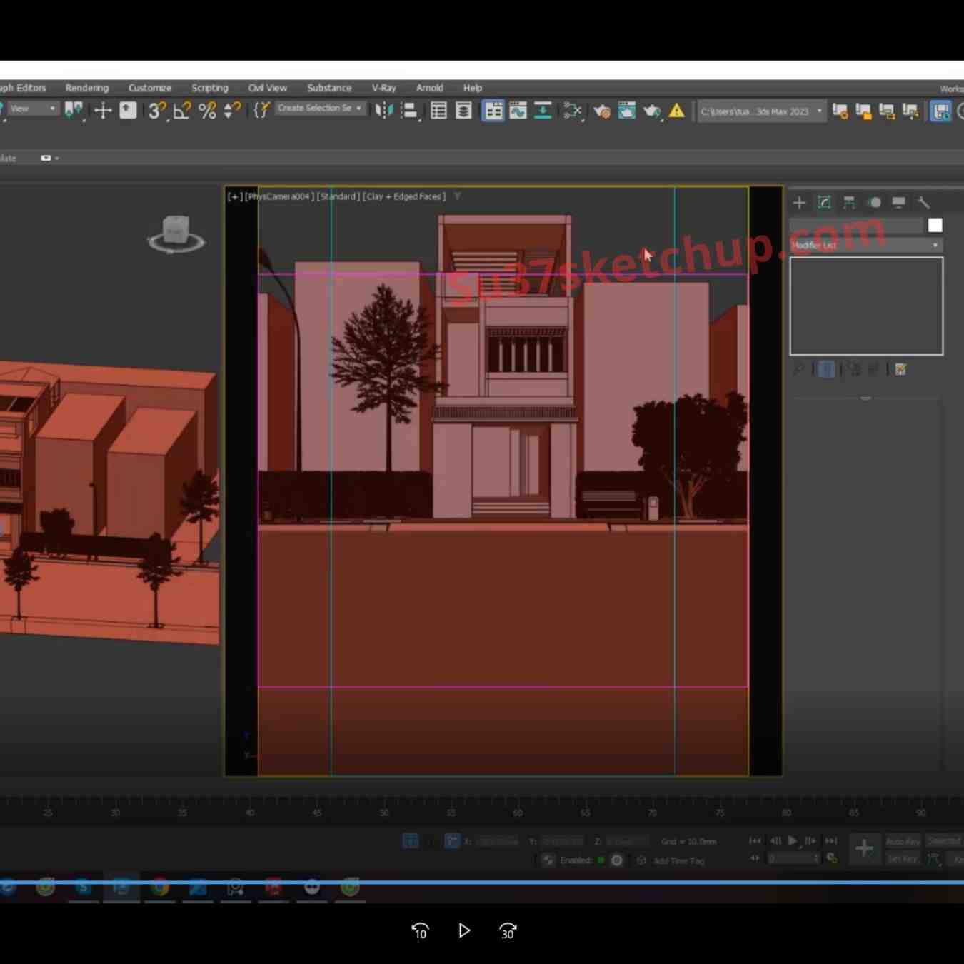Toggle Angle Snap in toolbar
This screenshot has height=964, width=964.
click(182, 111)
